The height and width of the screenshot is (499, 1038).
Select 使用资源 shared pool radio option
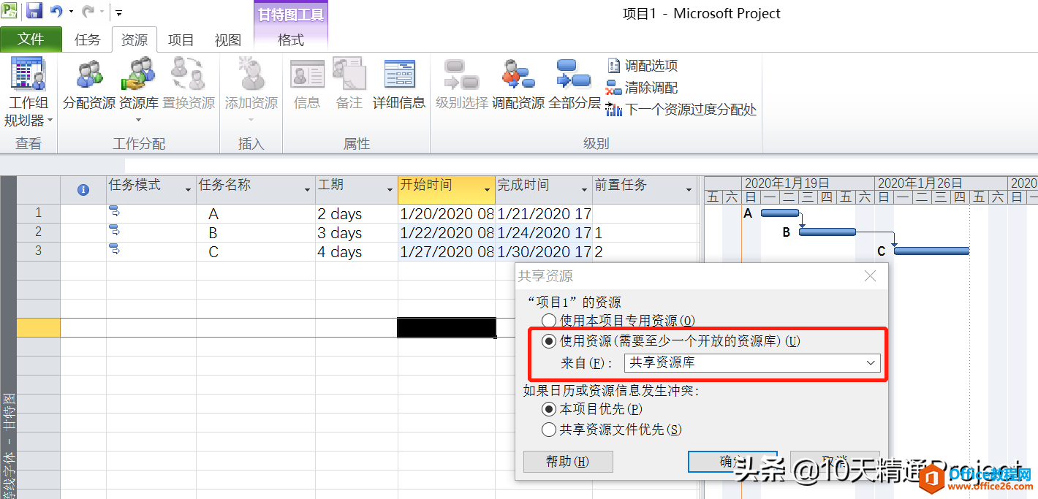[x=549, y=341]
